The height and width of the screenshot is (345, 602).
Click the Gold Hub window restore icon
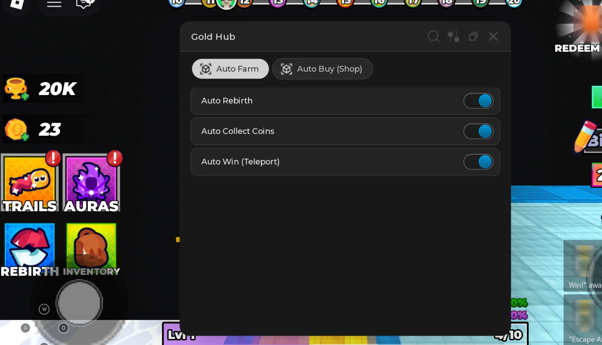(473, 36)
